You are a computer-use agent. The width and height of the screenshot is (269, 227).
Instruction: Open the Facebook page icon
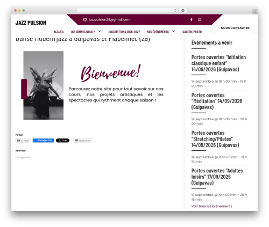pyautogui.click(x=192, y=20)
